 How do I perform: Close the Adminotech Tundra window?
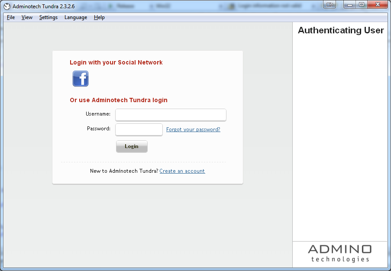378,4
